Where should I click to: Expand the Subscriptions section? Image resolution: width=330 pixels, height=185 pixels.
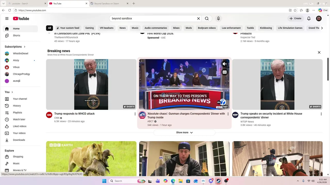click(15, 47)
